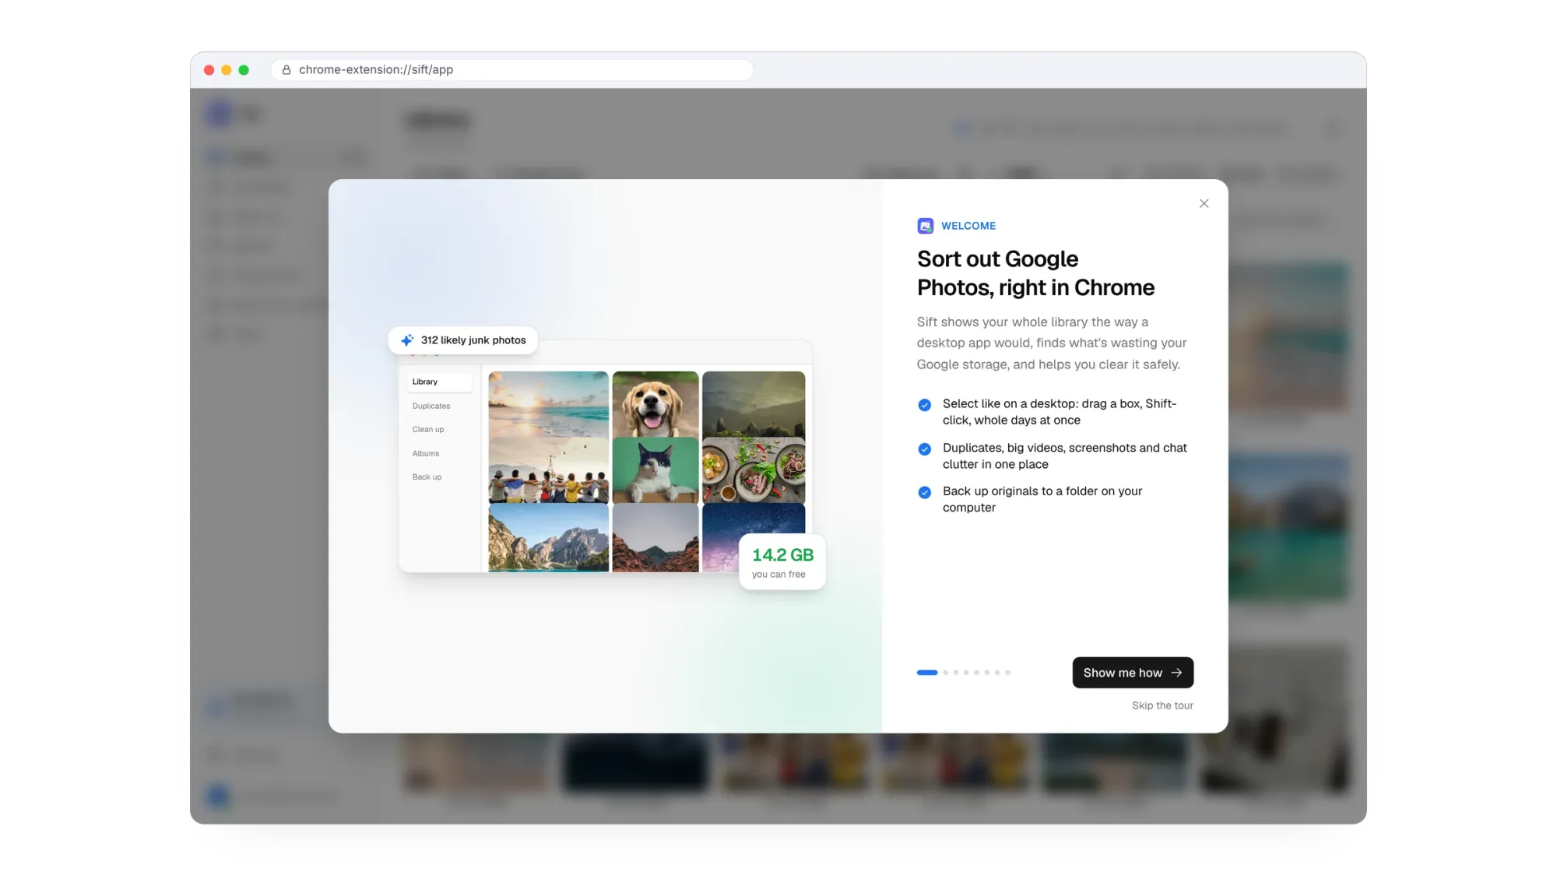Click the sparkle icon in the junk photos chip
The width and height of the screenshot is (1557, 876).
pos(407,340)
